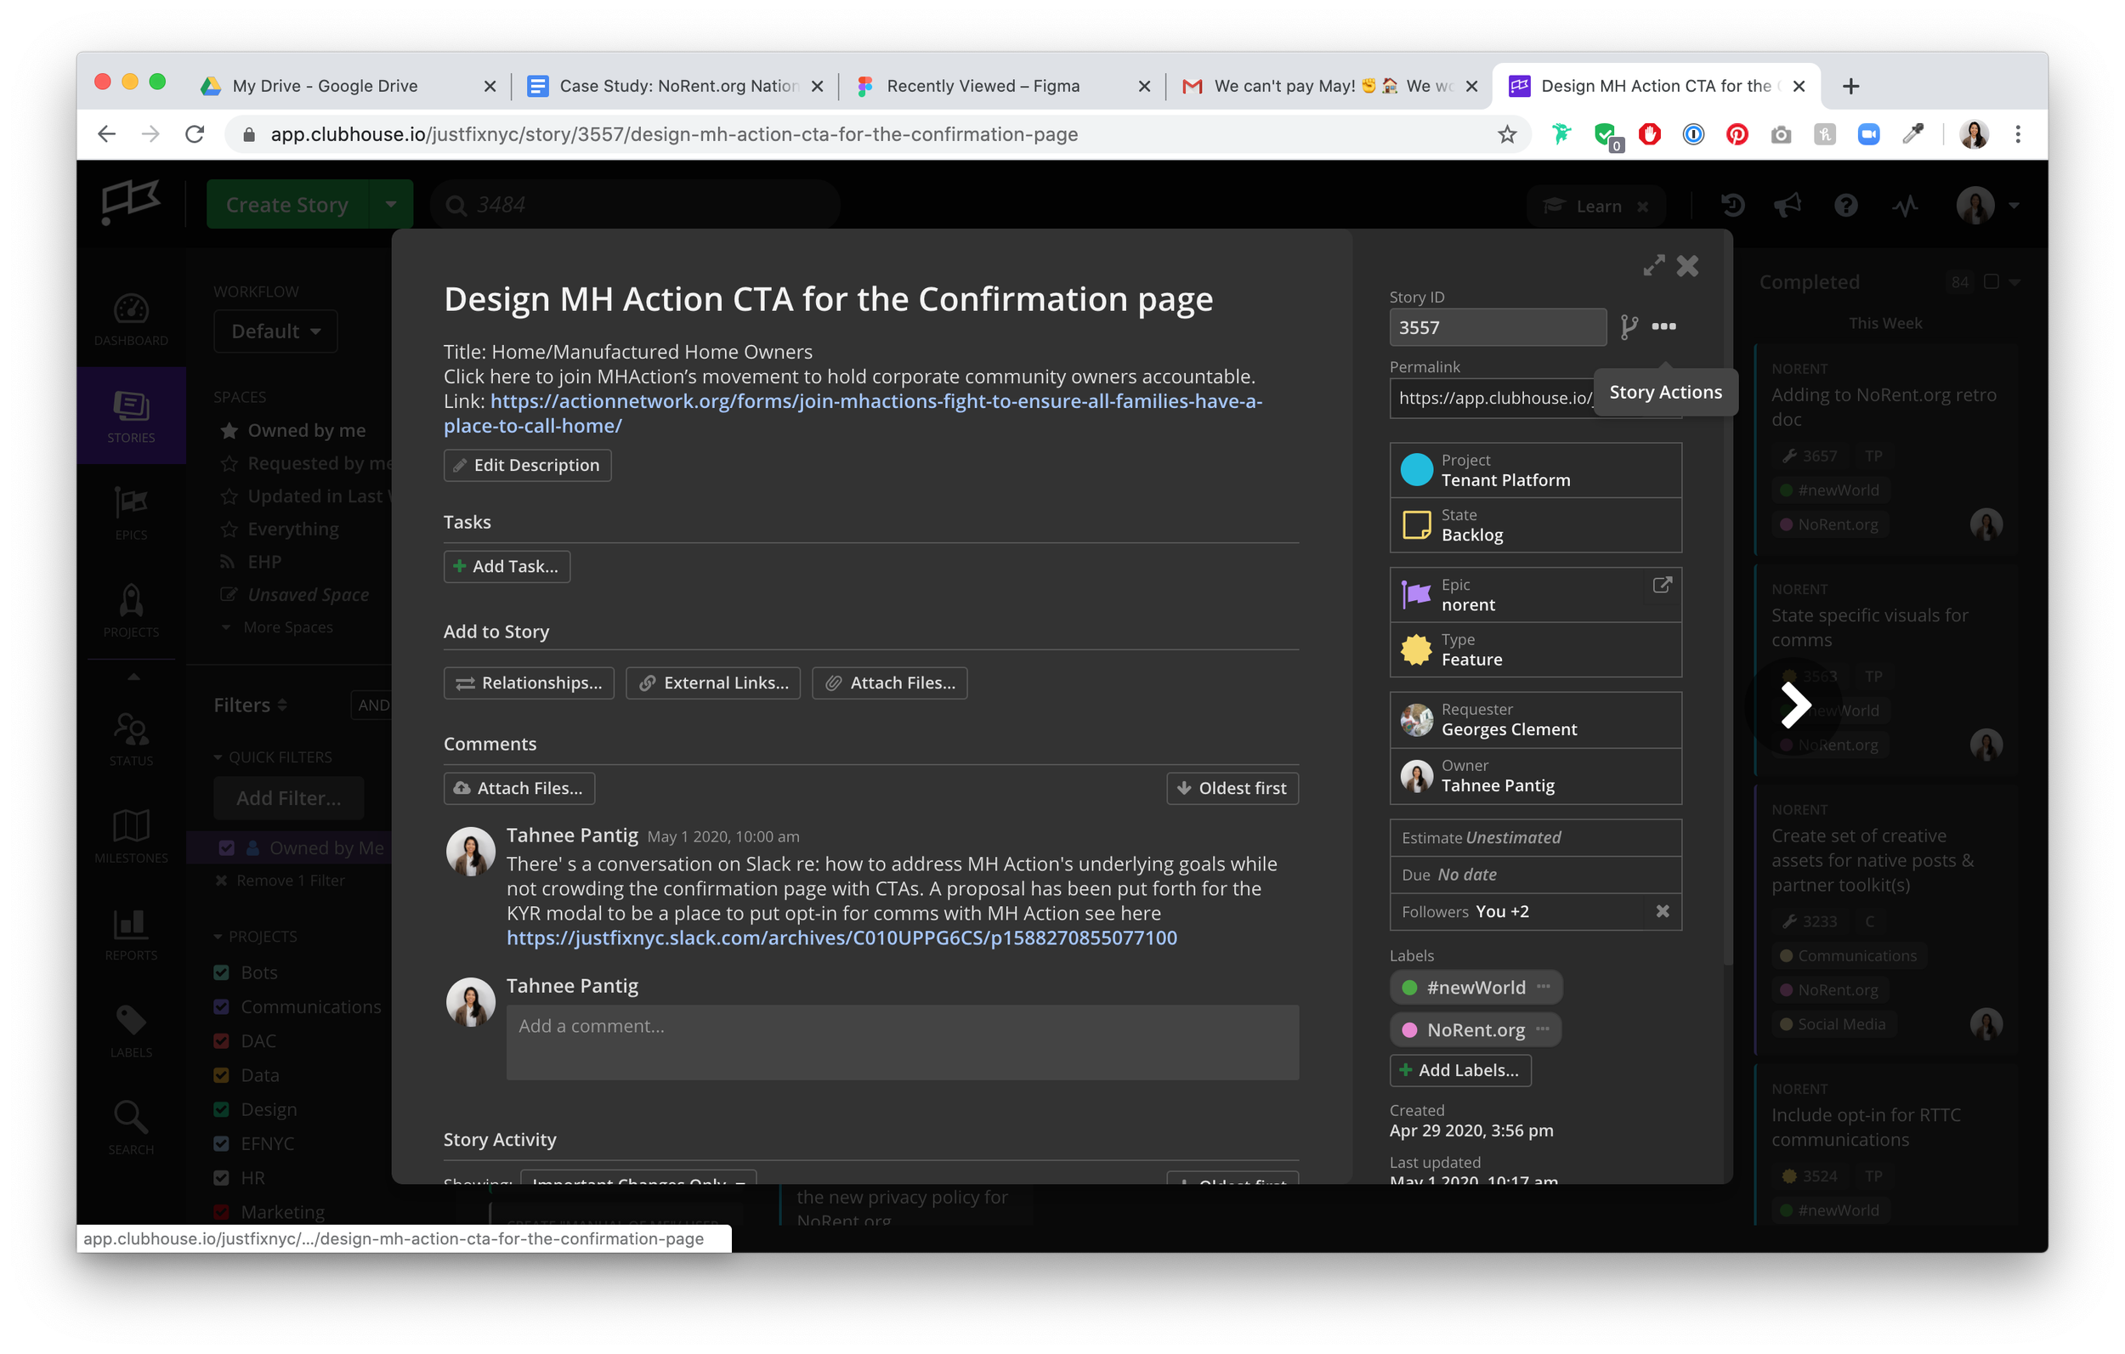Viewport: 2125px width, 1354px height.
Task: Go to next story arrow
Action: point(1795,705)
